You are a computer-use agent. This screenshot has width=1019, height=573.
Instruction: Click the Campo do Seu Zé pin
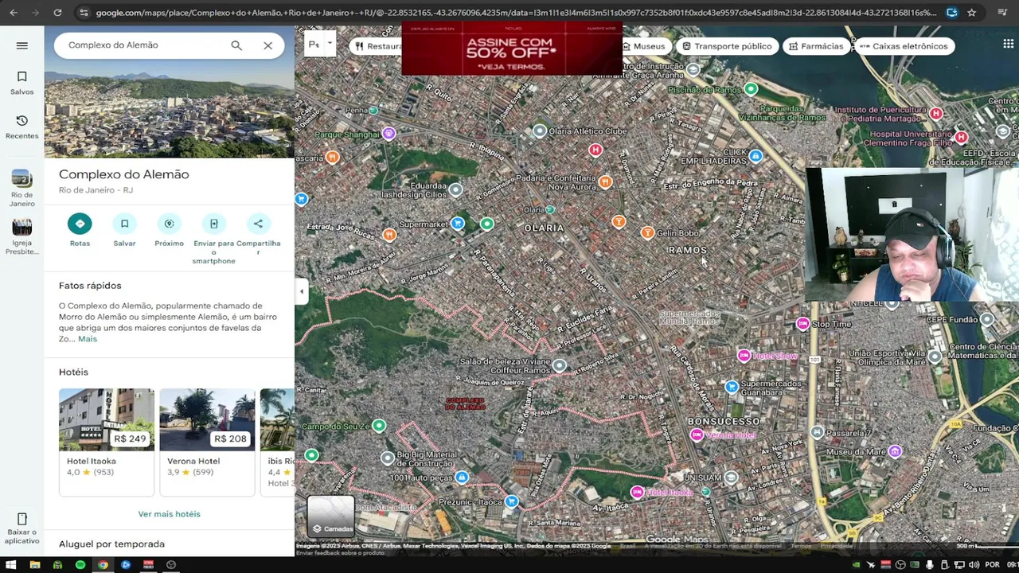click(x=379, y=426)
